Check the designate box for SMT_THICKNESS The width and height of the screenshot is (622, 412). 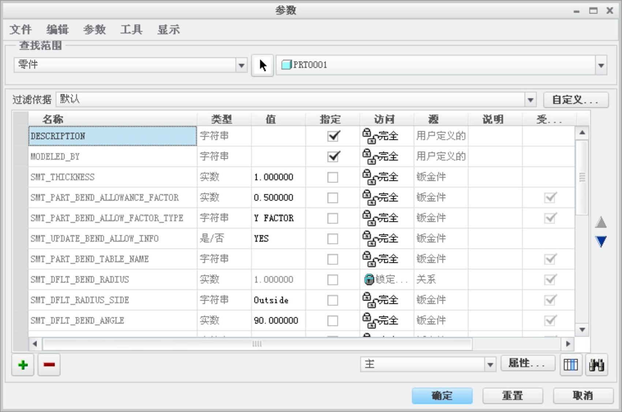point(333,177)
